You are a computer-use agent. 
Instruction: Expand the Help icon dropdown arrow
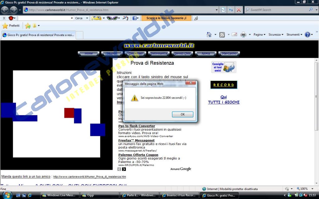pyautogui.click(x=312, y=35)
